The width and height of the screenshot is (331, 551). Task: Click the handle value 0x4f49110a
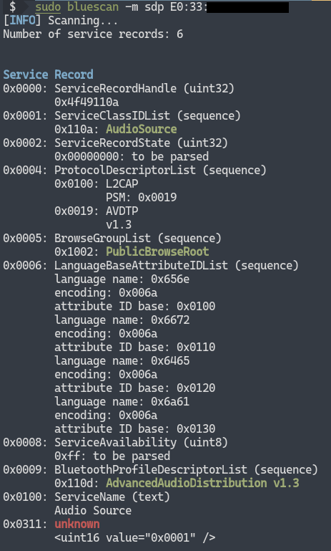pos(87,102)
